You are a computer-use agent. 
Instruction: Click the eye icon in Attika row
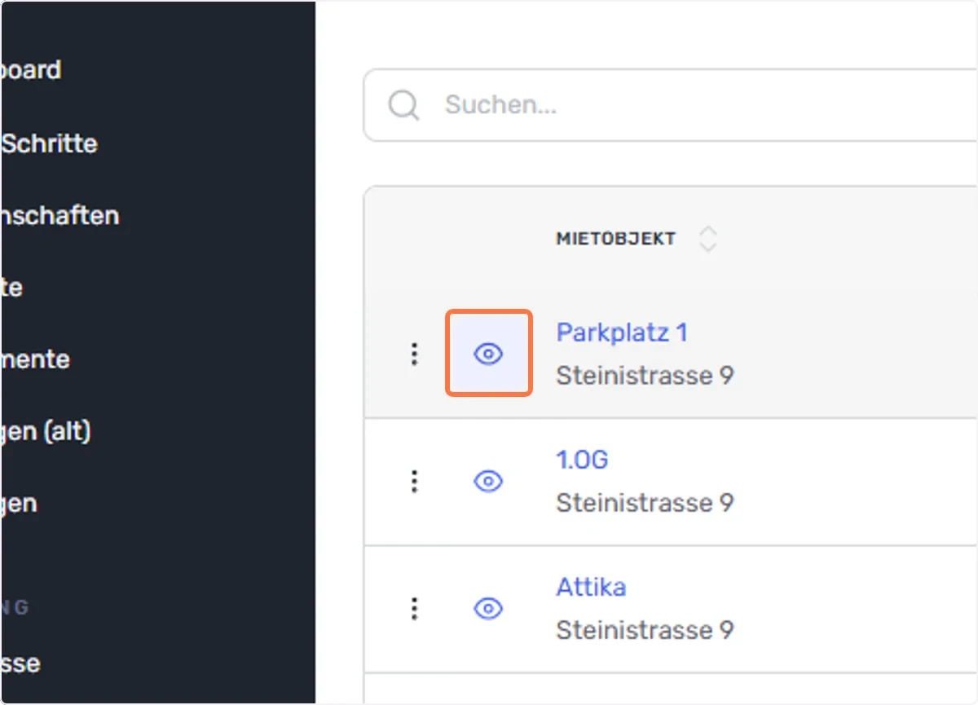pyautogui.click(x=488, y=609)
